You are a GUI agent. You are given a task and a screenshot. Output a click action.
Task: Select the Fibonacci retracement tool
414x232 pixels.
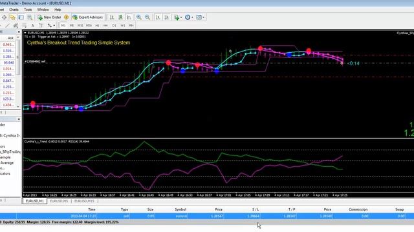[24, 26]
